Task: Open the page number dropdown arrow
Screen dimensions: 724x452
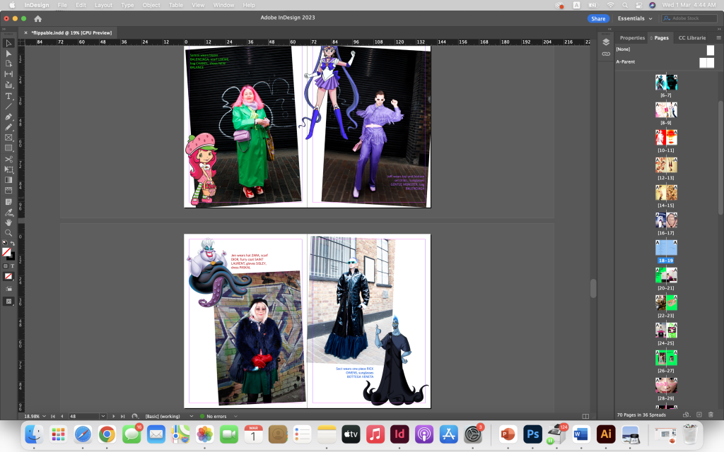Action: [103, 416]
